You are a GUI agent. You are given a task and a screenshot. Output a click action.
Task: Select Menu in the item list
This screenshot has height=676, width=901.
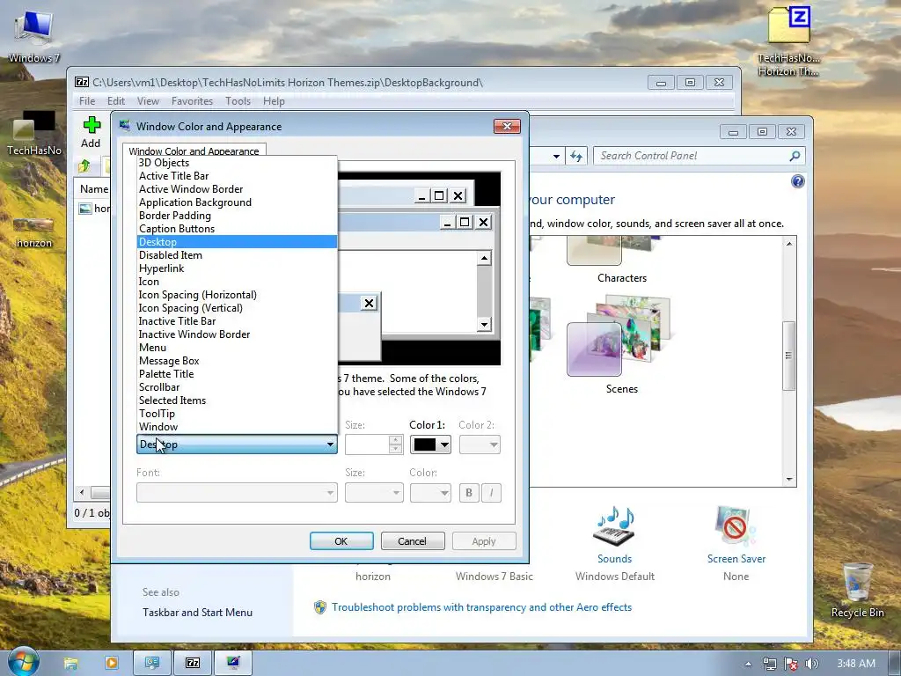pos(237,348)
